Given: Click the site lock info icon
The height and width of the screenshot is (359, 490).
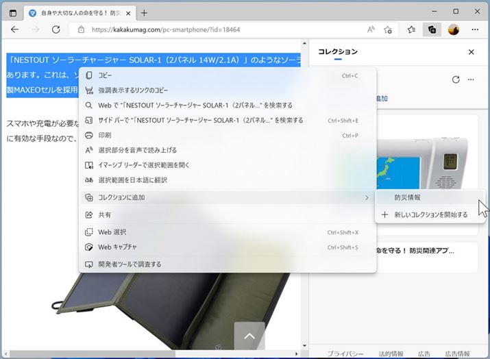Looking at the screenshot, I should pyautogui.click(x=82, y=29).
